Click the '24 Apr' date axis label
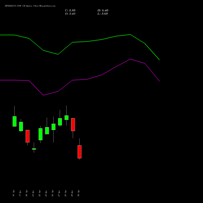This screenshot has height=203, width=203. [52, 193]
